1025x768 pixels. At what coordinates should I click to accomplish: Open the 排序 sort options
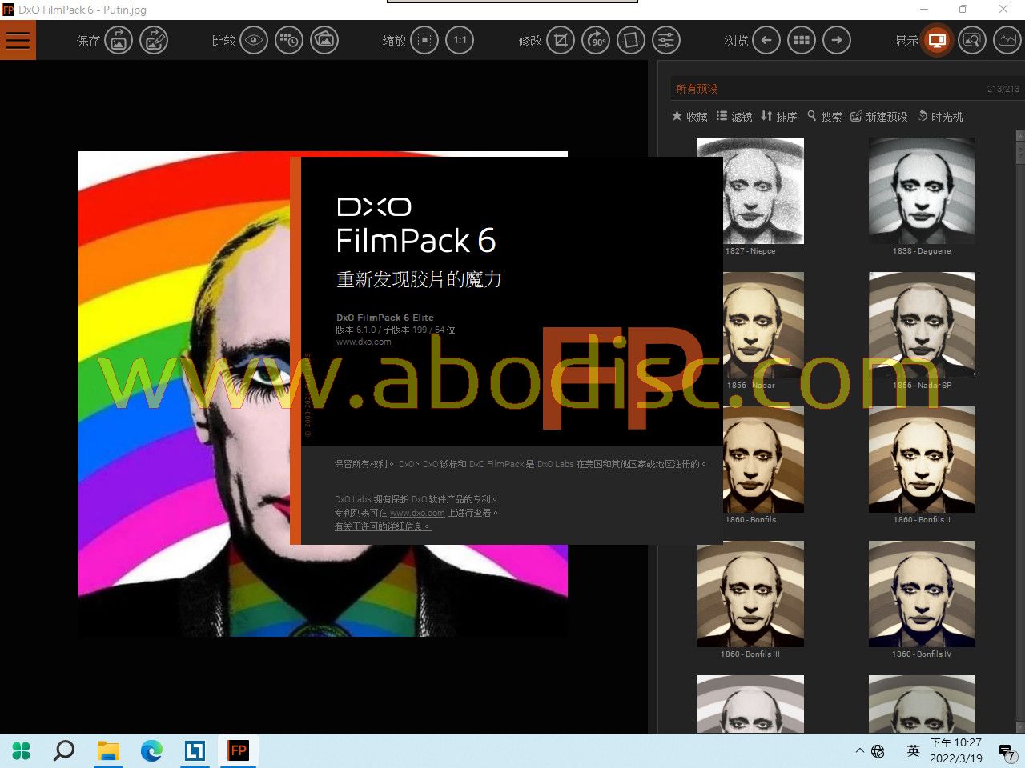pos(778,117)
